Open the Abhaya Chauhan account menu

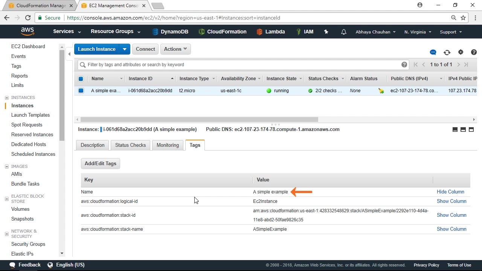click(x=375, y=32)
